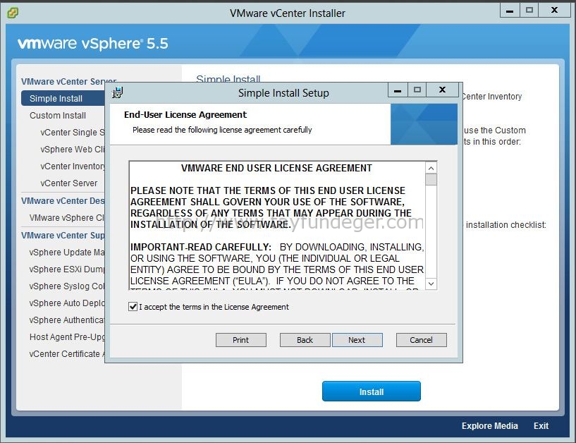Select vCenter Inventory Service sidebar item
576x443 pixels.
(73, 166)
